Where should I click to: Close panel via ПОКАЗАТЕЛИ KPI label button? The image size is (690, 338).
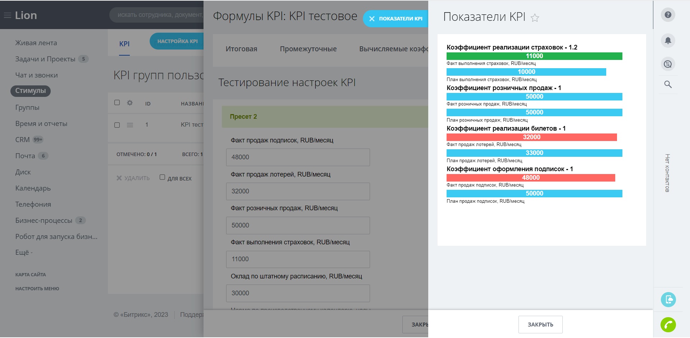click(396, 19)
